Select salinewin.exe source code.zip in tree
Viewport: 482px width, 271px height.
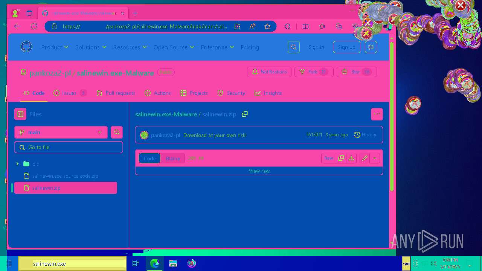66,176
